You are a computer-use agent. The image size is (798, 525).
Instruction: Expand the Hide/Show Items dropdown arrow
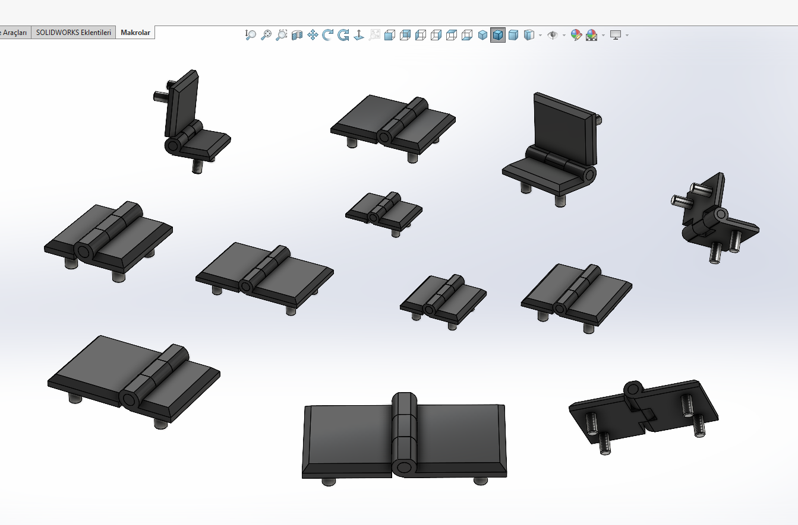pyautogui.click(x=564, y=35)
